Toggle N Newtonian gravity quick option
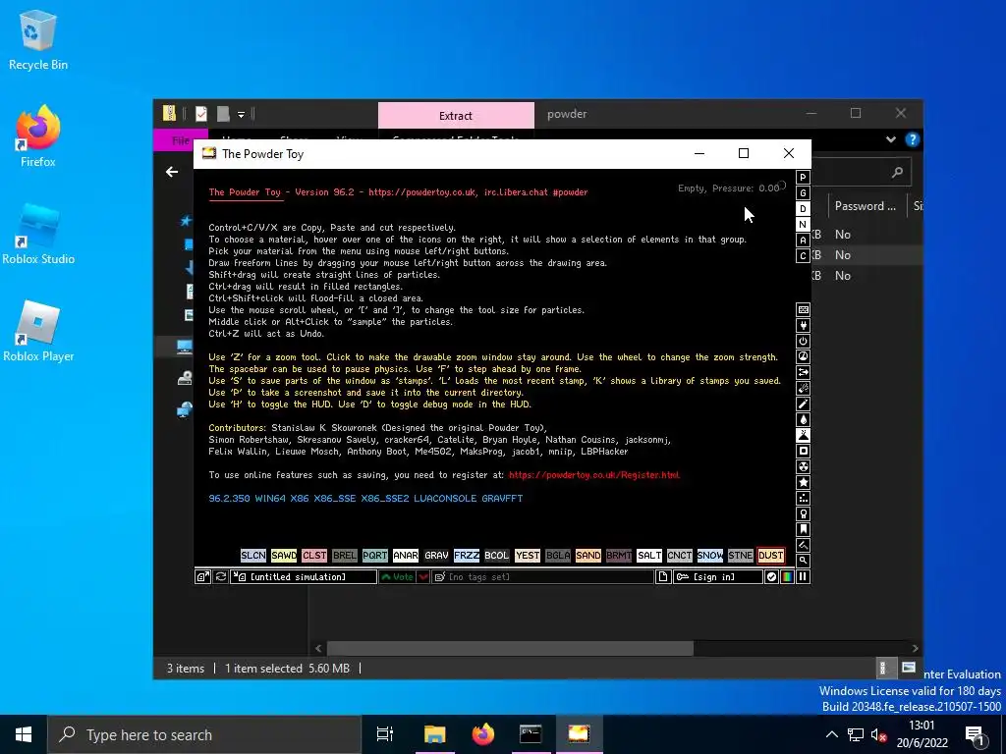 803,225
